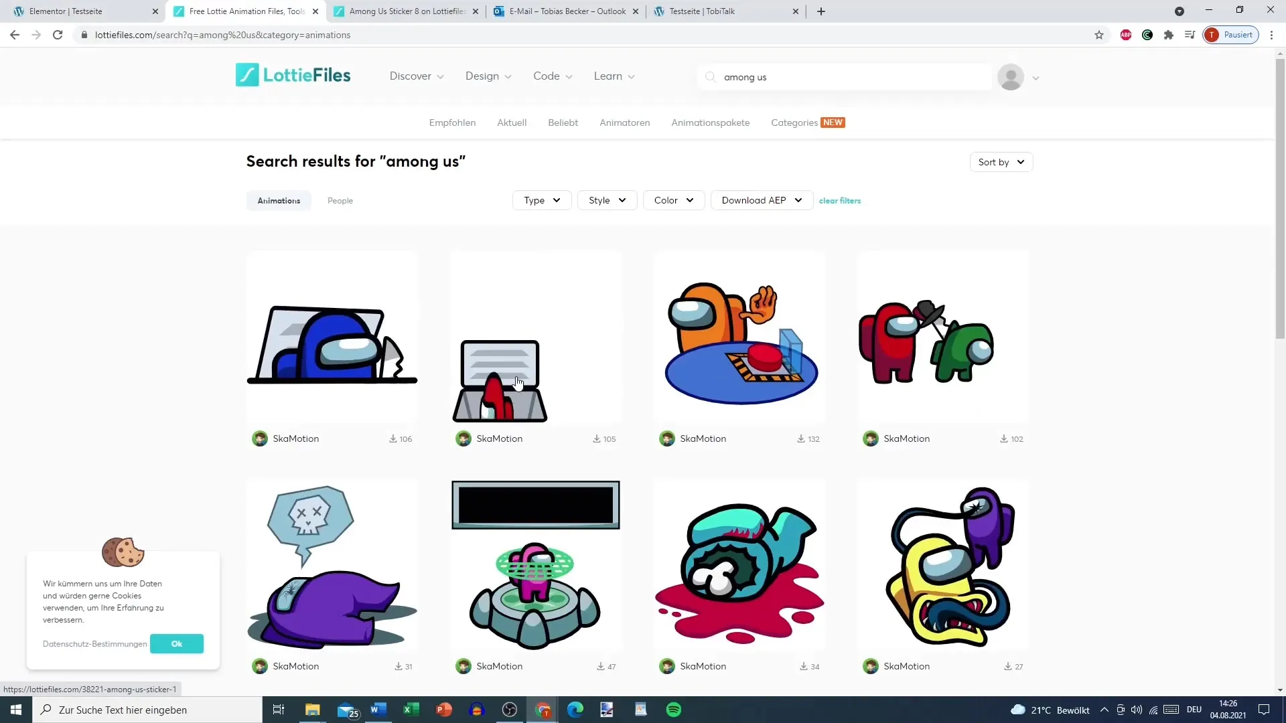
Task: Open OBS Studio from the taskbar
Action: coord(510,710)
